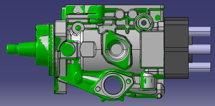
Task: Select the central round port on the pump body
Action: pos(117,49)
